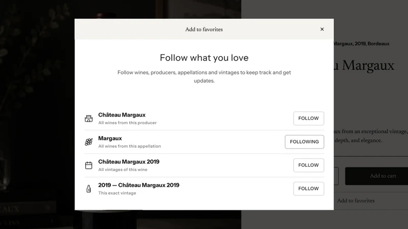The width and height of the screenshot is (408, 229).
Task: Click '2019 — Château Margaux 2019' title
Action: [139, 185]
